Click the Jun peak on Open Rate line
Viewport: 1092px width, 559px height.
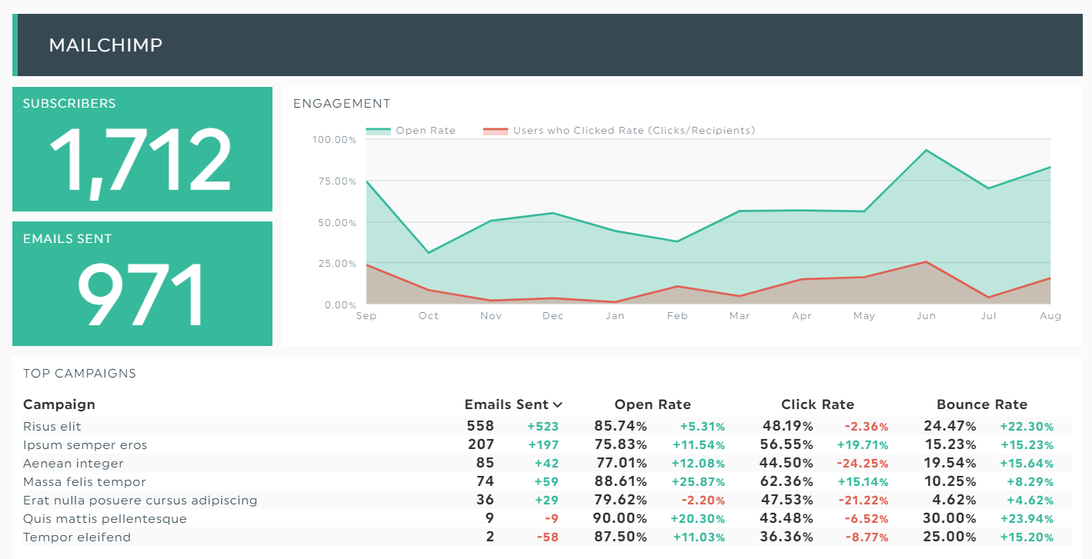[926, 150]
